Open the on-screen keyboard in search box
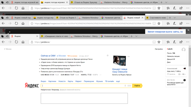 (x=129, y=86)
